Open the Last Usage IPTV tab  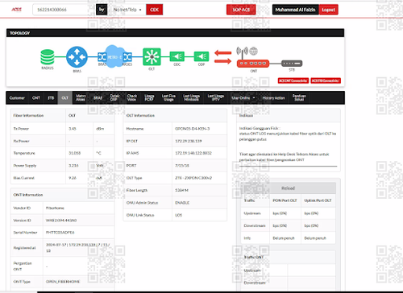pyautogui.click(x=216, y=97)
